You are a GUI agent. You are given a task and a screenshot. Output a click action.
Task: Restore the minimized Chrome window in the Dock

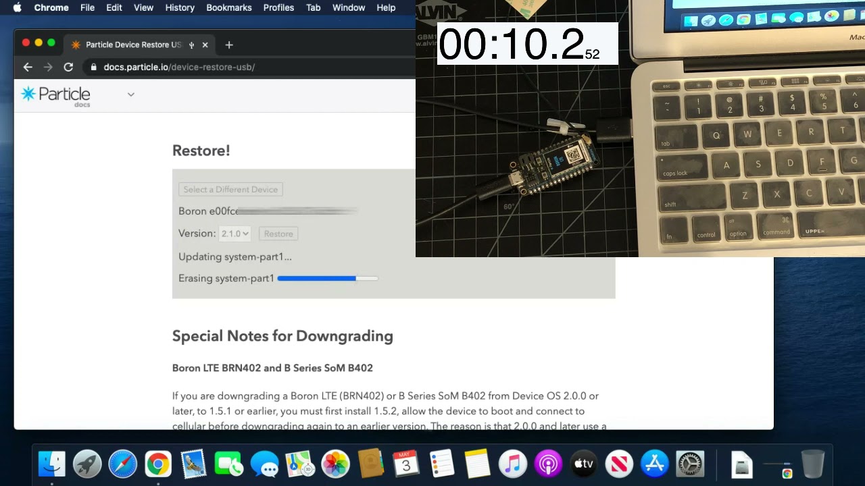777,466
